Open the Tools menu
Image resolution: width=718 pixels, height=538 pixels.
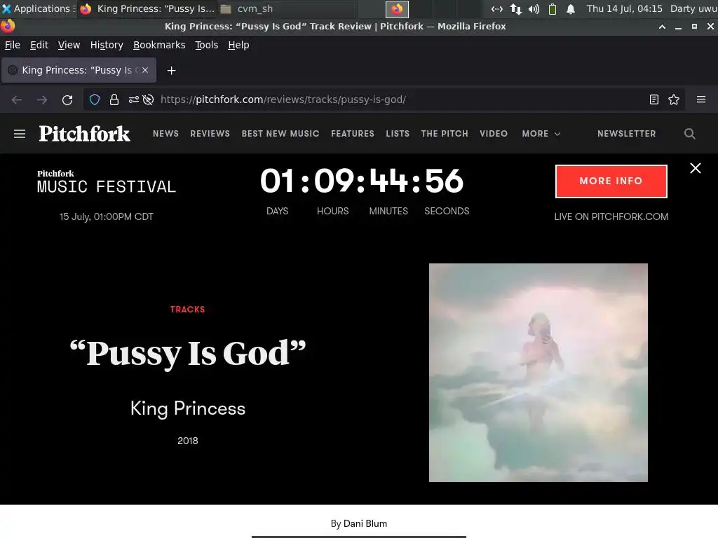pyautogui.click(x=207, y=45)
